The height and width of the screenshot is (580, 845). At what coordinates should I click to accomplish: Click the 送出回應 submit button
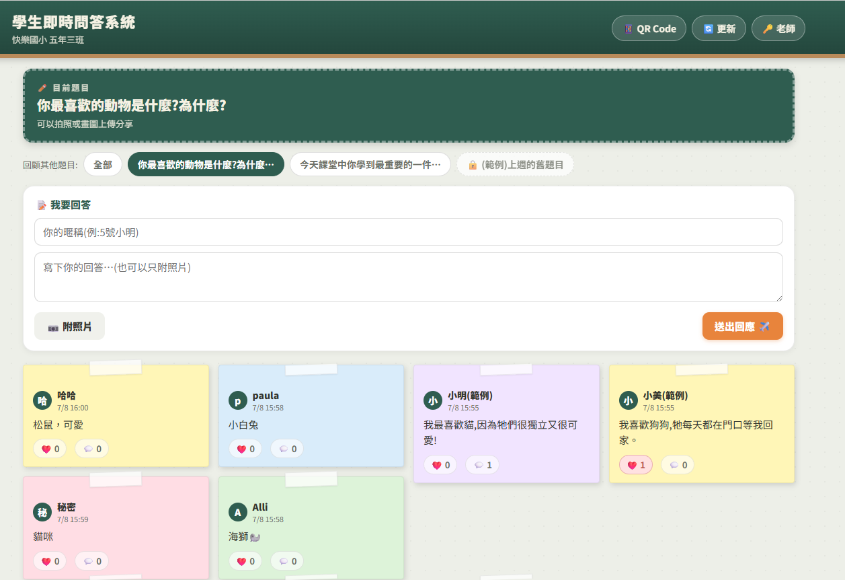point(743,326)
